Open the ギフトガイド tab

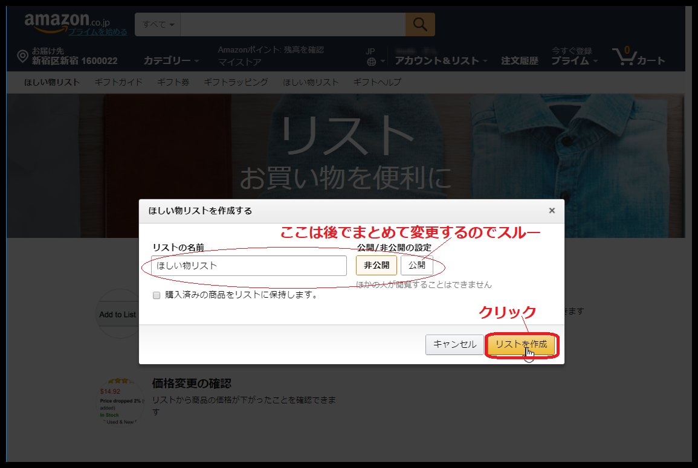tap(118, 82)
